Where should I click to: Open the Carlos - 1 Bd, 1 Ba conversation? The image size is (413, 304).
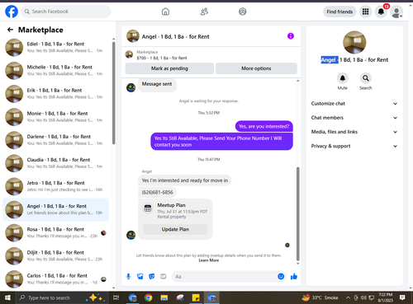point(55,279)
